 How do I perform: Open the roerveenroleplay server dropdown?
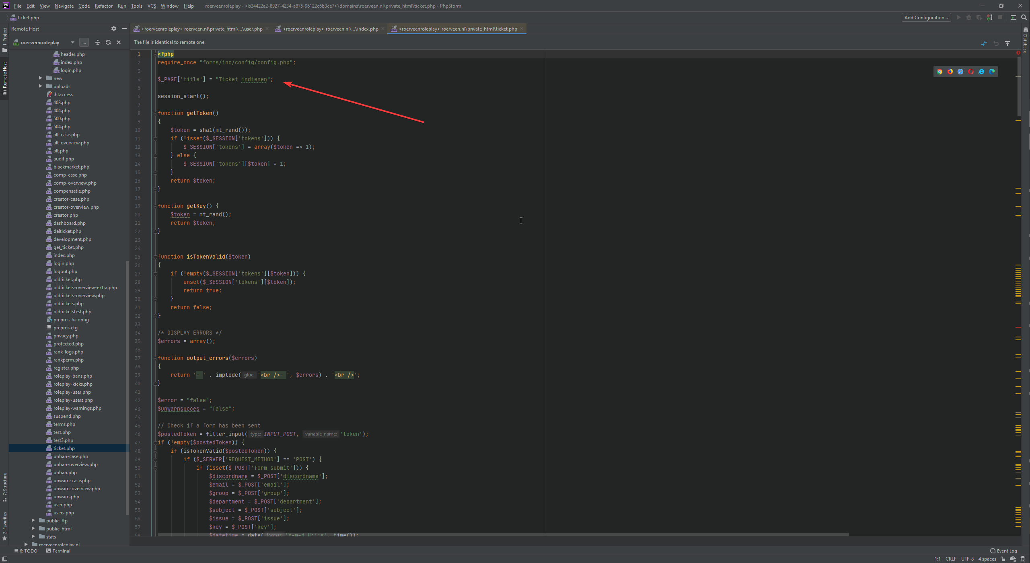pos(72,42)
